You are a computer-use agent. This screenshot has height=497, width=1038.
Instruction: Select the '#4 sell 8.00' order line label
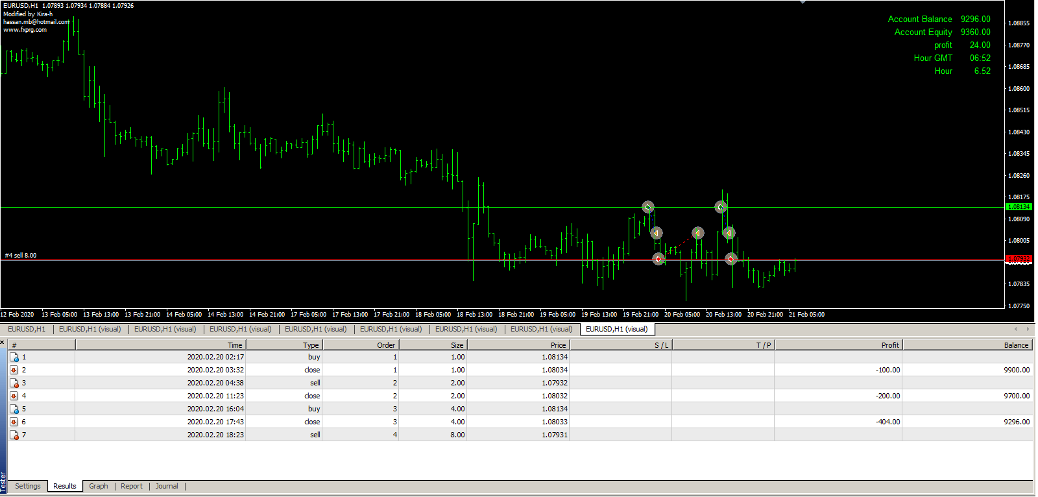click(x=21, y=256)
